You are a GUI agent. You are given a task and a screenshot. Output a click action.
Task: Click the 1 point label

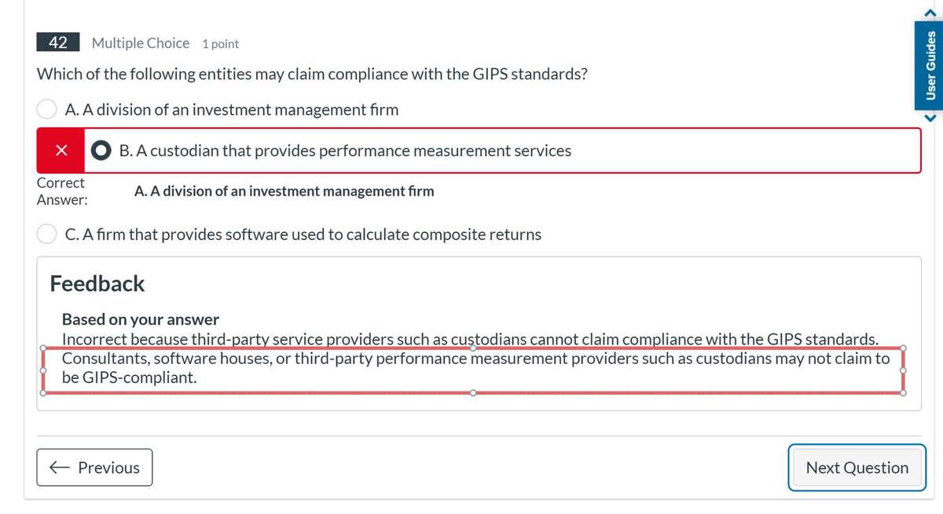click(220, 44)
